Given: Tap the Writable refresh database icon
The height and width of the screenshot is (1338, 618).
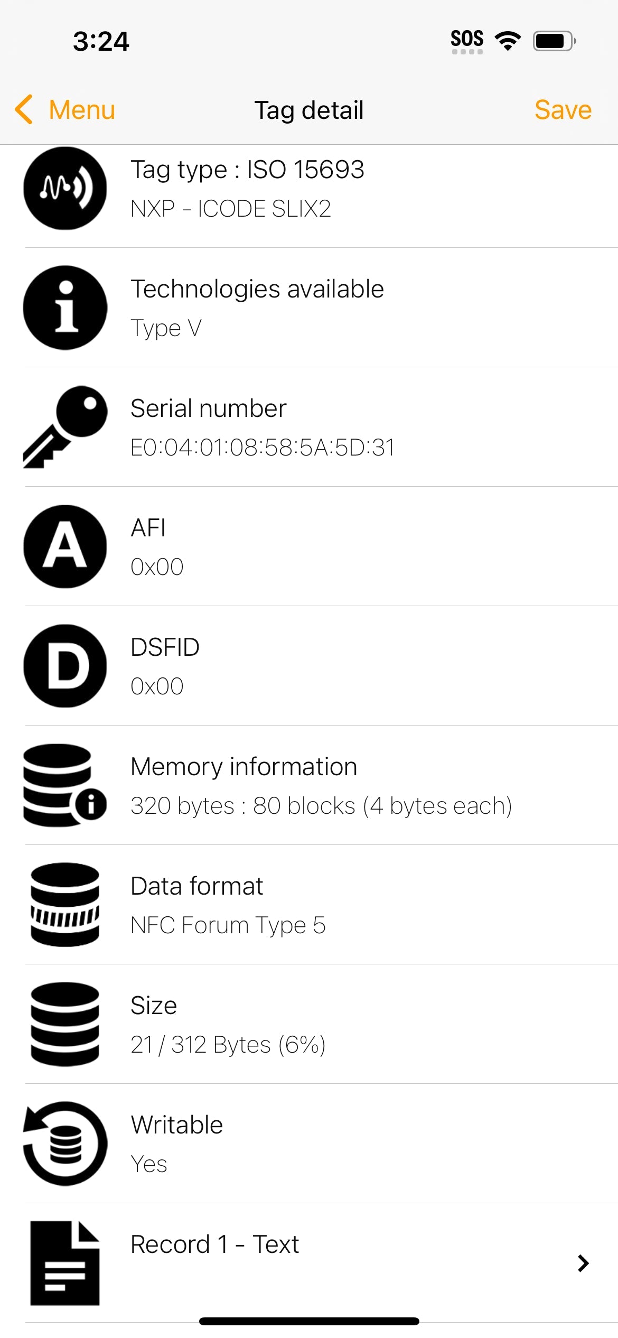Looking at the screenshot, I should coord(65,1144).
